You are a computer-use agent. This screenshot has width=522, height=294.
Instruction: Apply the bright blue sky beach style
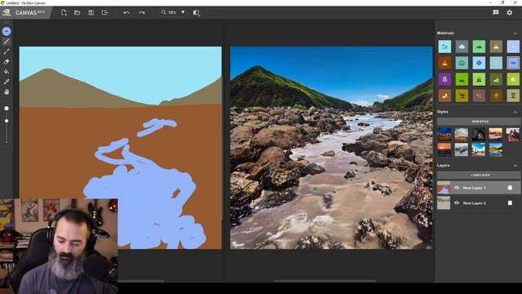point(479,149)
